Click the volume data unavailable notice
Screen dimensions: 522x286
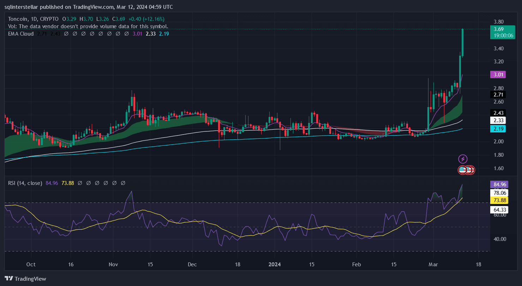88,26
